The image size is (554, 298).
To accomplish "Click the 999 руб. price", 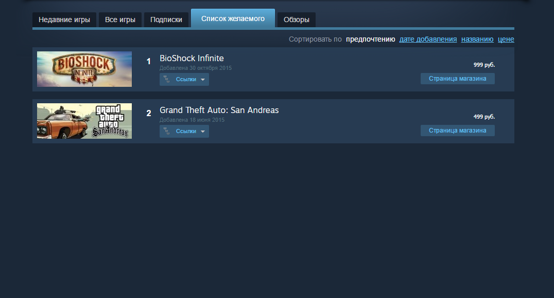I will [x=484, y=65].
